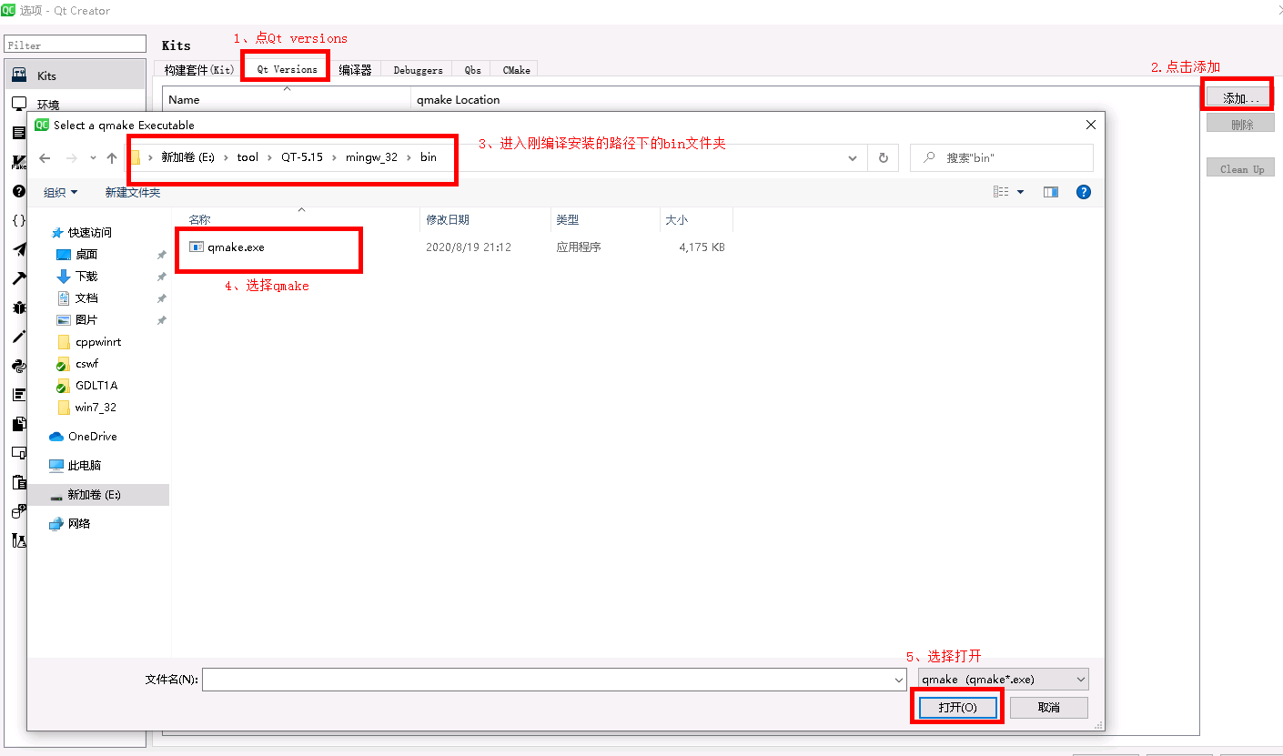Unpin 下载 from quick access
This screenshot has height=756, width=1283.
coord(160,276)
